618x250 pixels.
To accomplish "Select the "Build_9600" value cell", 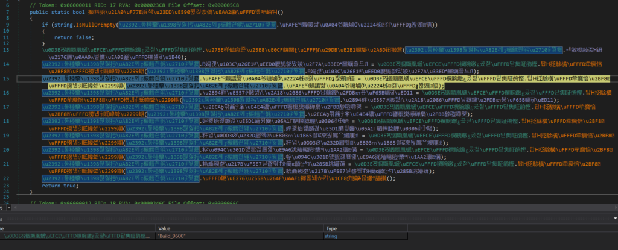I will (240, 236).
